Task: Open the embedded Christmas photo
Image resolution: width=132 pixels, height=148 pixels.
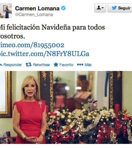Action: tap(66, 107)
